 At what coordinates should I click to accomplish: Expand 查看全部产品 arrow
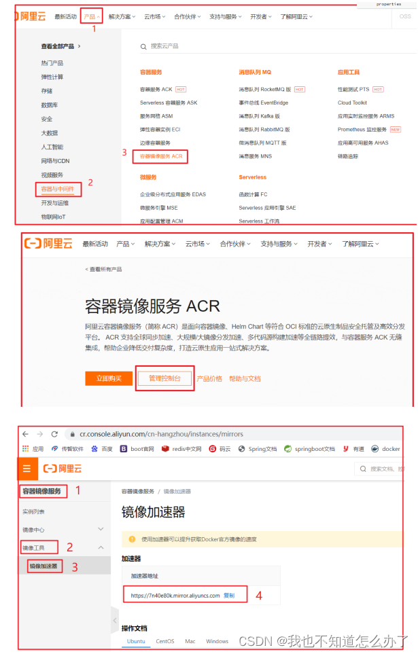(x=80, y=46)
